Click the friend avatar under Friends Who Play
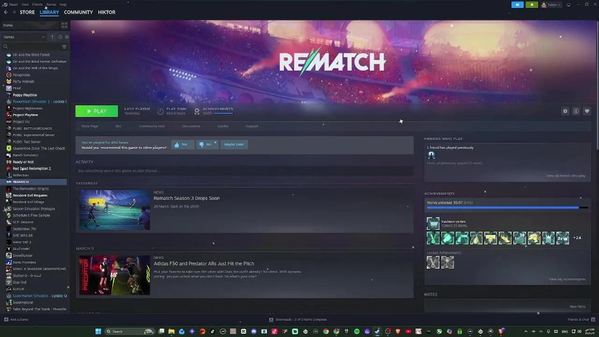 click(x=431, y=155)
